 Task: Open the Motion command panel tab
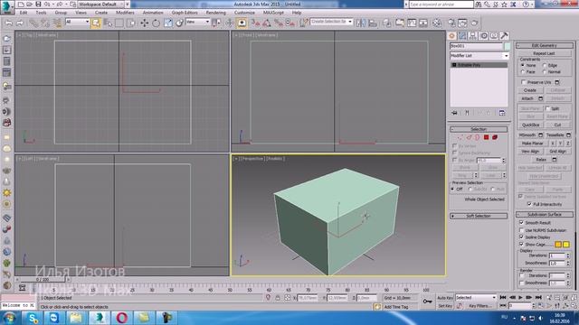click(483, 36)
